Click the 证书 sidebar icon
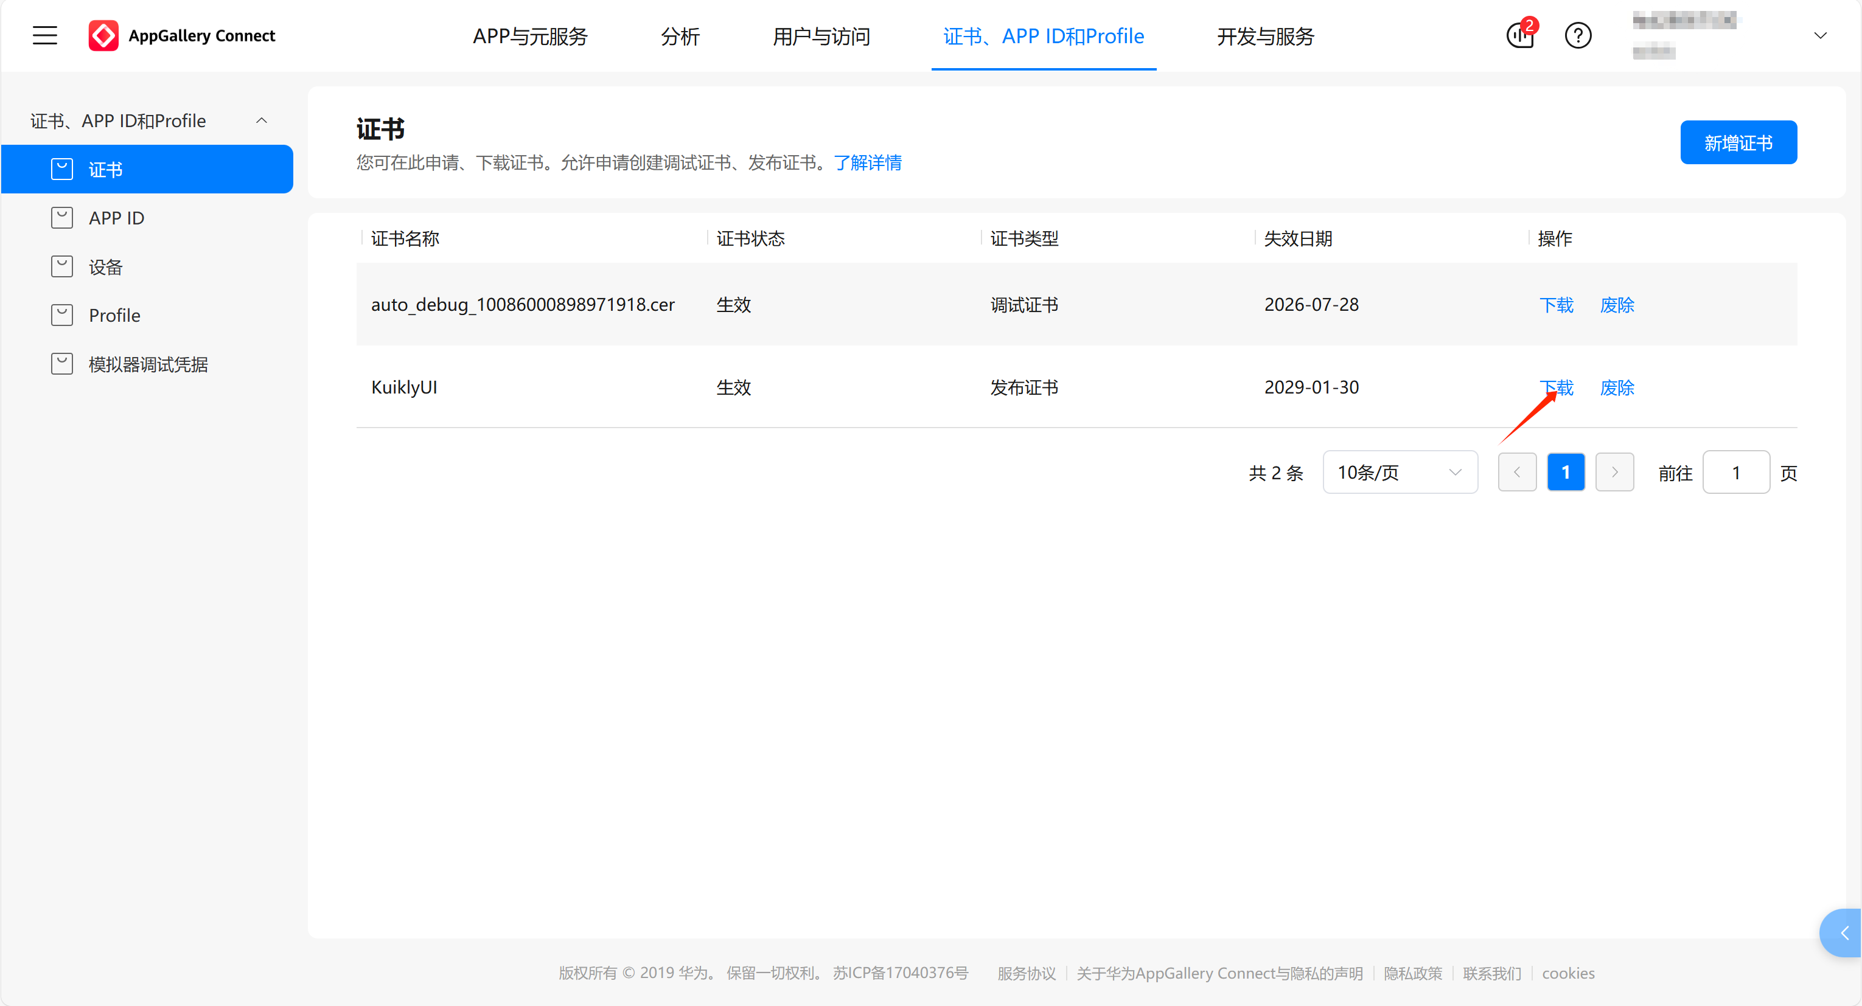 pos(62,169)
